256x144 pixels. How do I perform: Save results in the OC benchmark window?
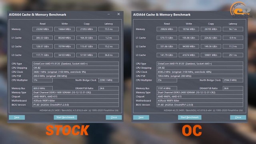click(x=141, y=117)
